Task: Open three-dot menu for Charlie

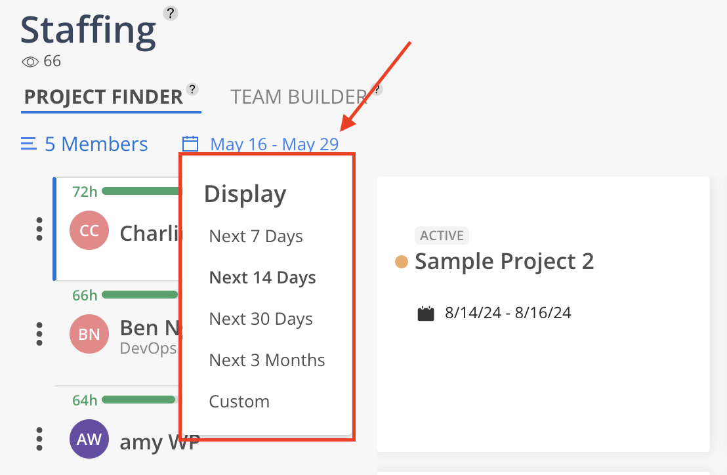Action: (39, 228)
